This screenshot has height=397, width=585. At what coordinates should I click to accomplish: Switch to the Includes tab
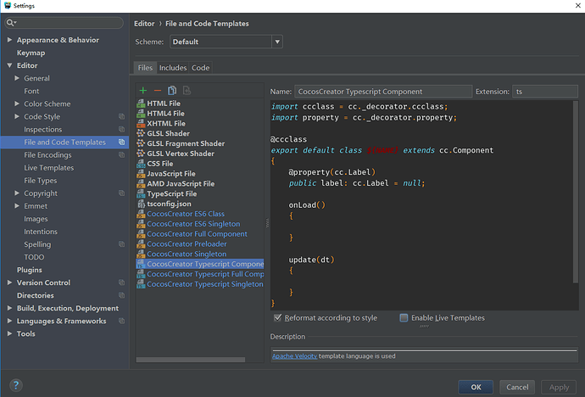[173, 68]
